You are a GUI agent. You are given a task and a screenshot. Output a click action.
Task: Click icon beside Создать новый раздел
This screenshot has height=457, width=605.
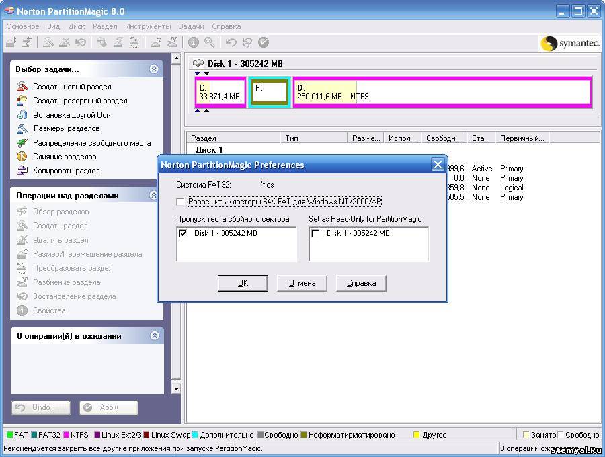pyautogui.click(x=22, y=87)
